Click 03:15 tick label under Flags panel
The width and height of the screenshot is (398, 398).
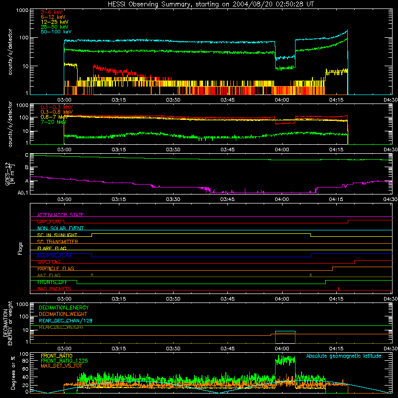coord(118,299)
